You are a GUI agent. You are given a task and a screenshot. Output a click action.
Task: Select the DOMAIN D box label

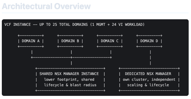pos(149,41)
